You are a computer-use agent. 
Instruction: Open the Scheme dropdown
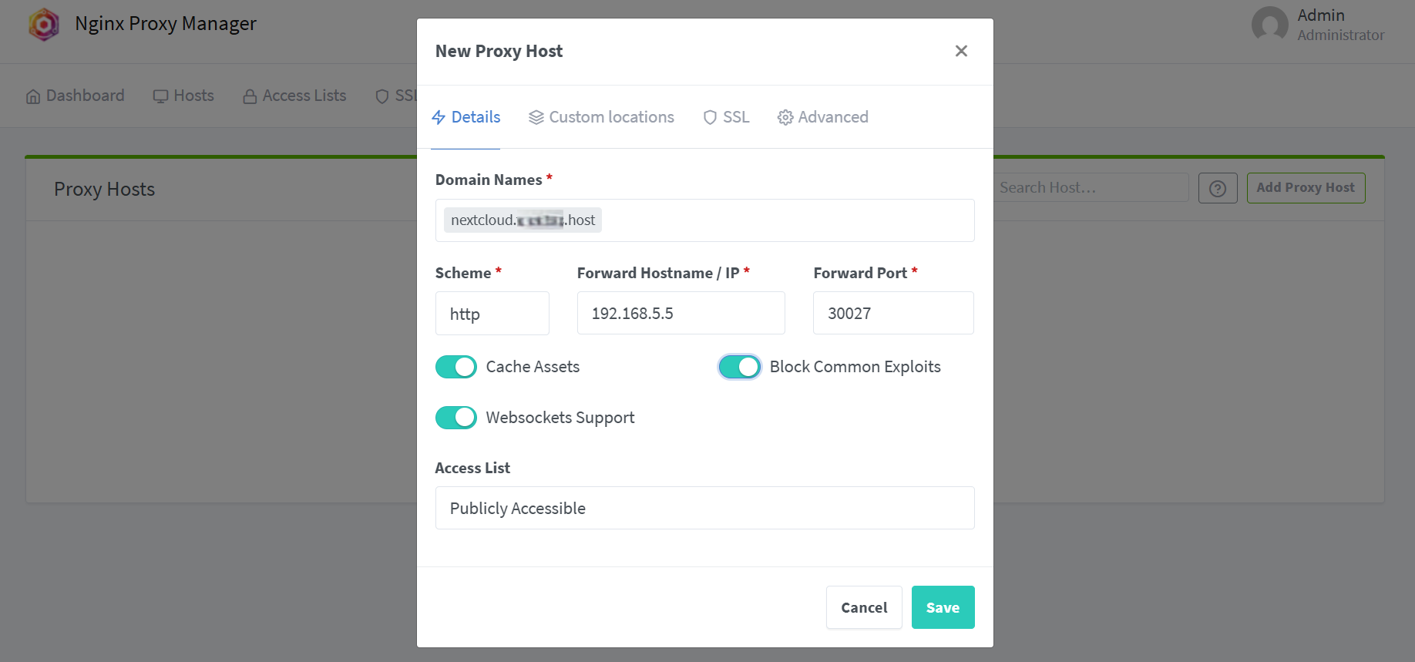pos(492,313)
